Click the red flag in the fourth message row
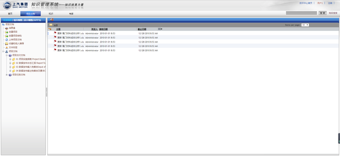The image size is (340, 164). pos(55,46)
